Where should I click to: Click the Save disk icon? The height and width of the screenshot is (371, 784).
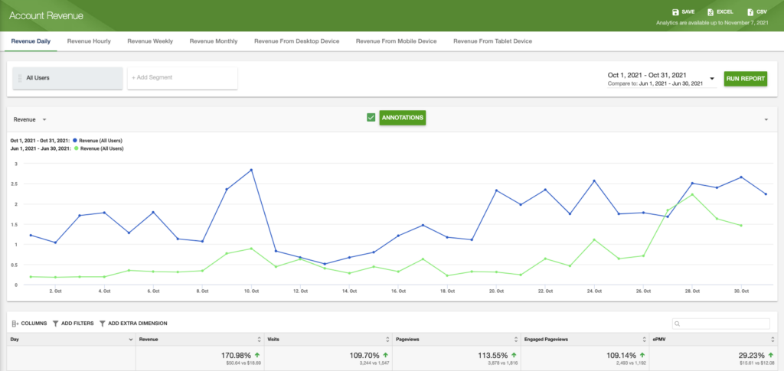pos(675,12)
